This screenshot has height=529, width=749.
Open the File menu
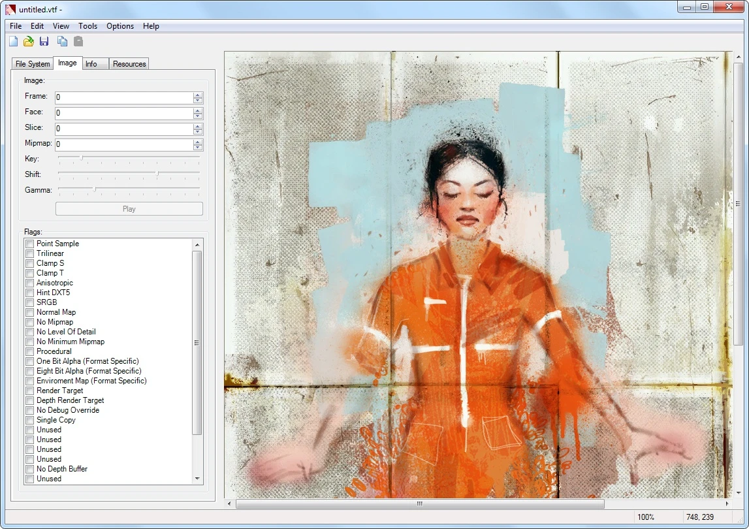coord(16,26)
